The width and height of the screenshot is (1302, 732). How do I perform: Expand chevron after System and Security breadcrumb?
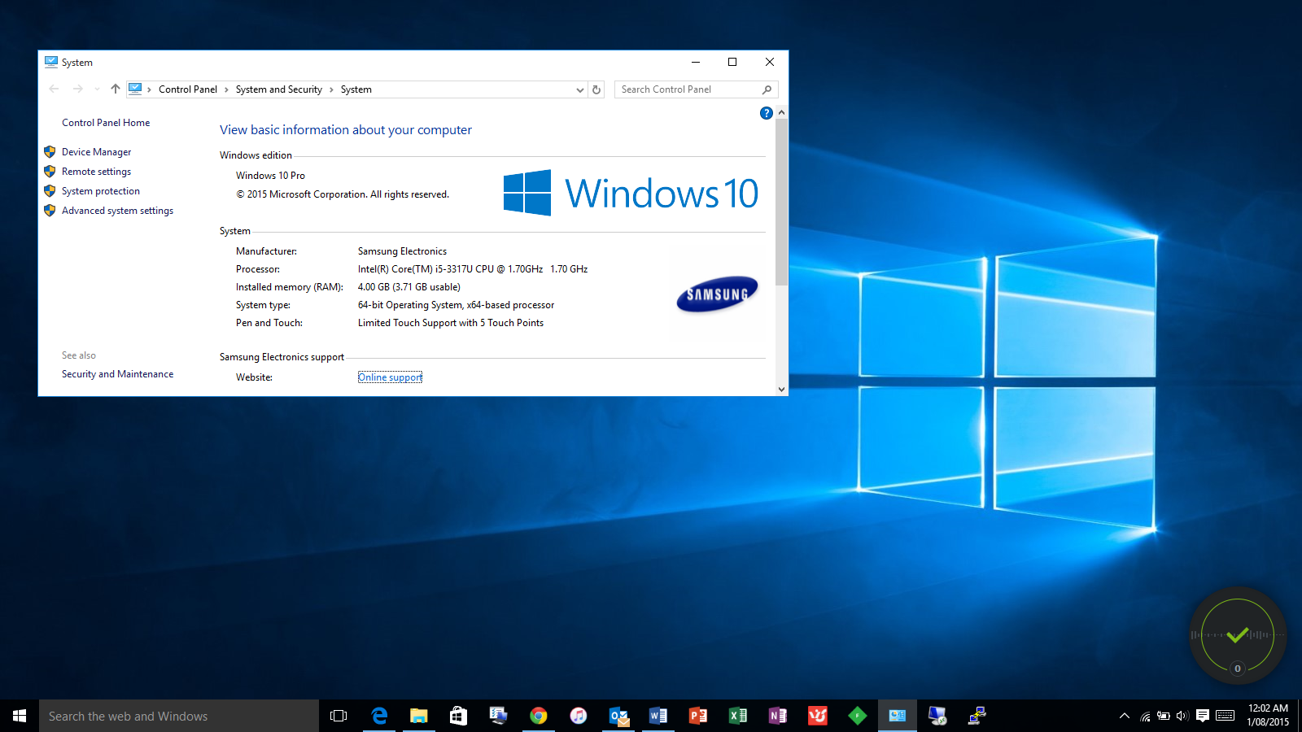pos(331,89)
